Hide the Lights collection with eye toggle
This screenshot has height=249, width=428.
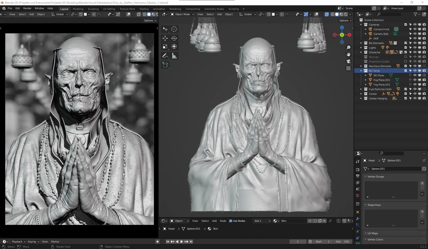point(415,47)
